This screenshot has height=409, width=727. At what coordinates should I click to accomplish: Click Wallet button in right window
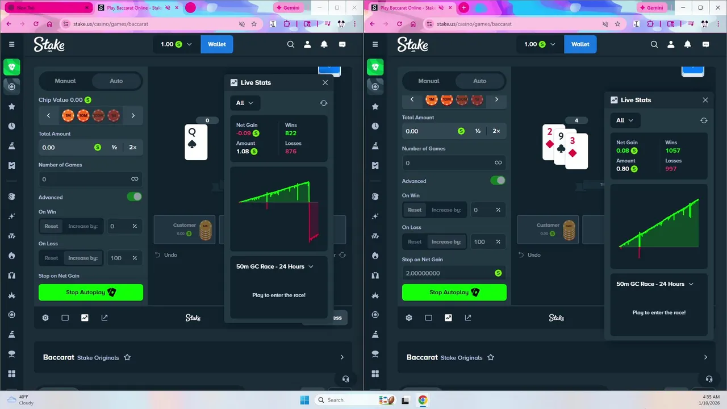pos(580,44)
